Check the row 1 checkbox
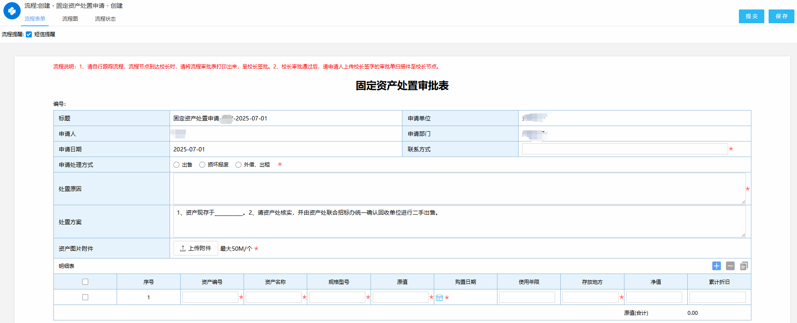Viewport: 797px width, 323px height. point(85,297)
